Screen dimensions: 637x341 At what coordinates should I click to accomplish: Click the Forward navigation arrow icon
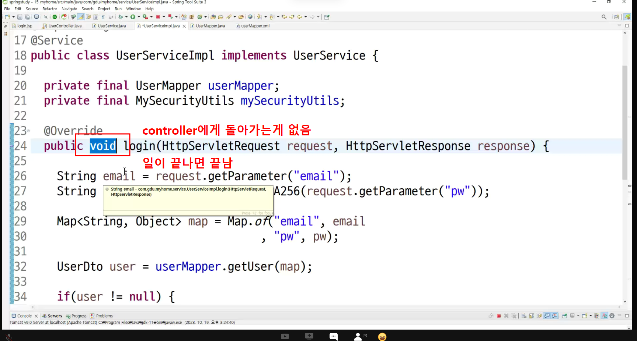pos(312,17)
